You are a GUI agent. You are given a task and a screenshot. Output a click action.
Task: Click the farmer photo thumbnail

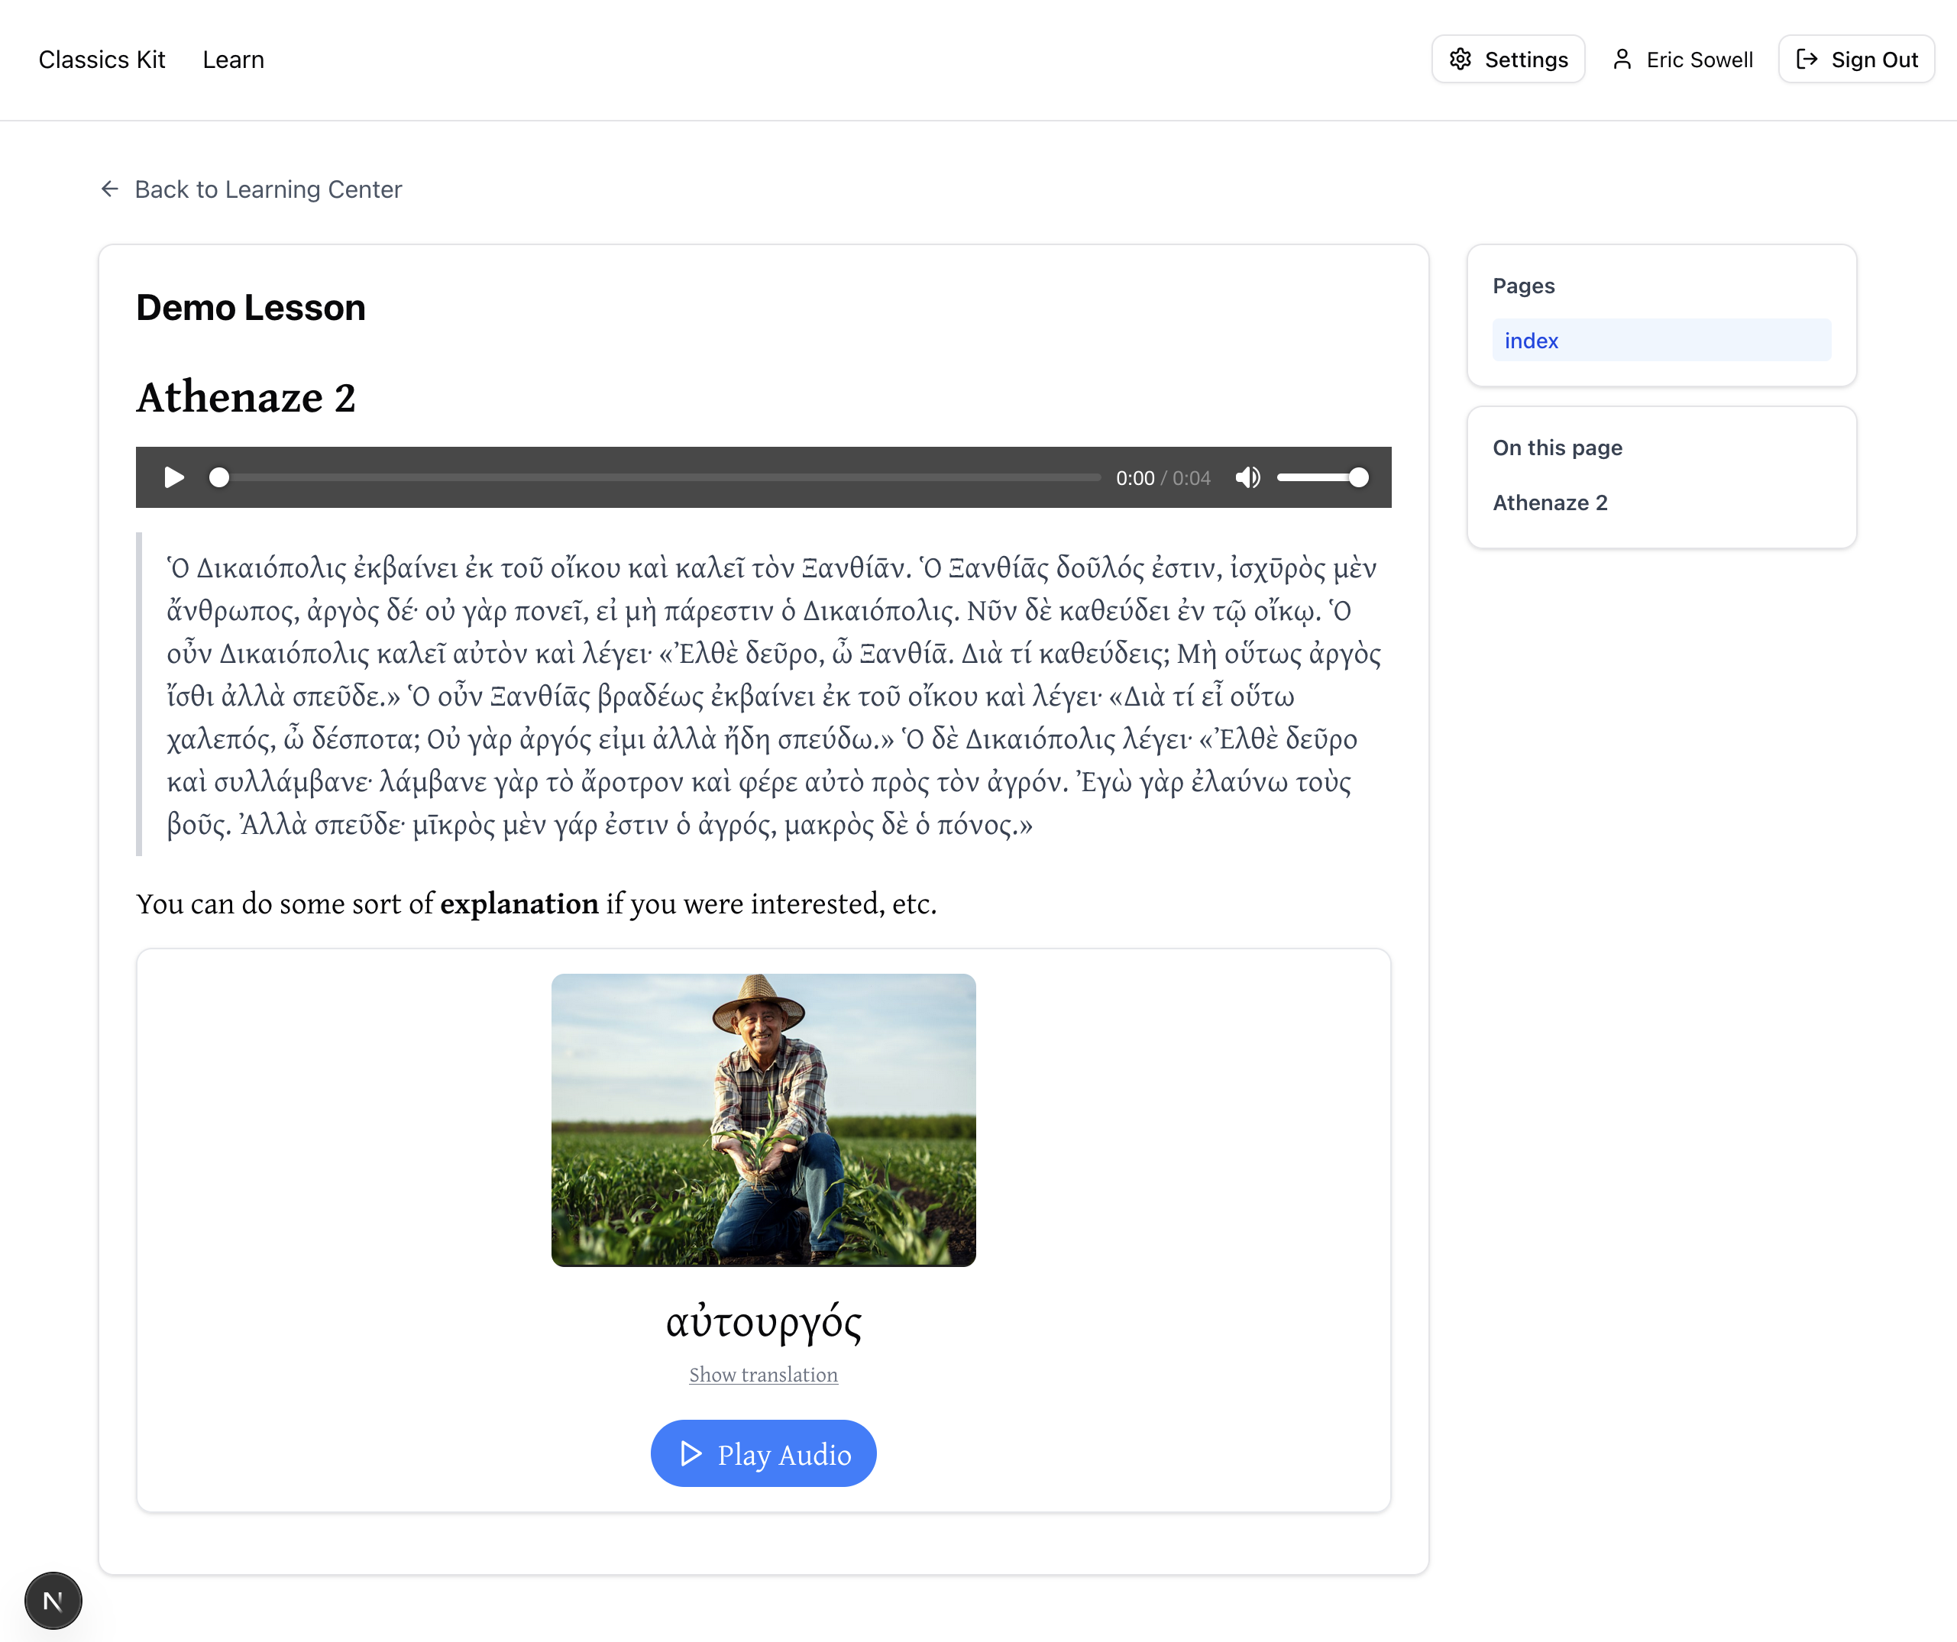763,1119
